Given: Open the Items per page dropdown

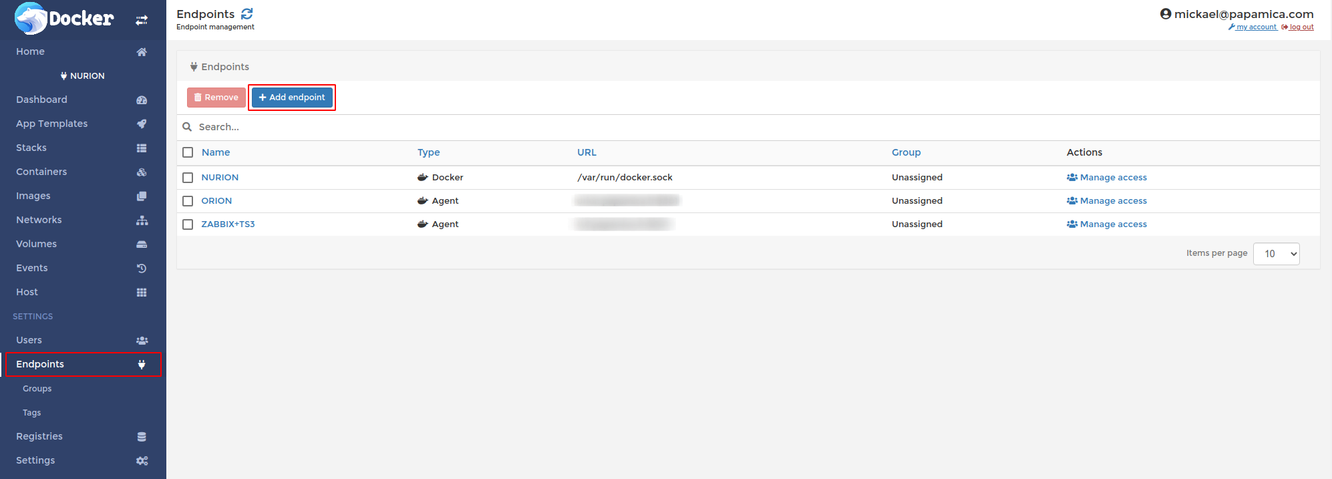Looking at the screenshot, I should tap(1276, 254).
